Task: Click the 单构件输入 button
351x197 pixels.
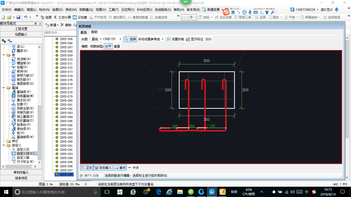Action: point(21,172)
